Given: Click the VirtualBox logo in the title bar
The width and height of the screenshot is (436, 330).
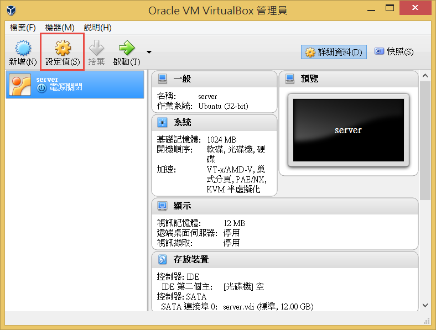Looking at the screenshot, I should [x=11, y=11].
